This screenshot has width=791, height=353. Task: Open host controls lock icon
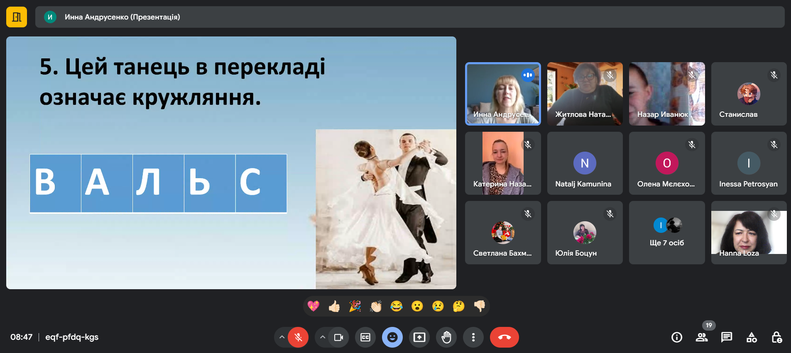click(776, 337)
